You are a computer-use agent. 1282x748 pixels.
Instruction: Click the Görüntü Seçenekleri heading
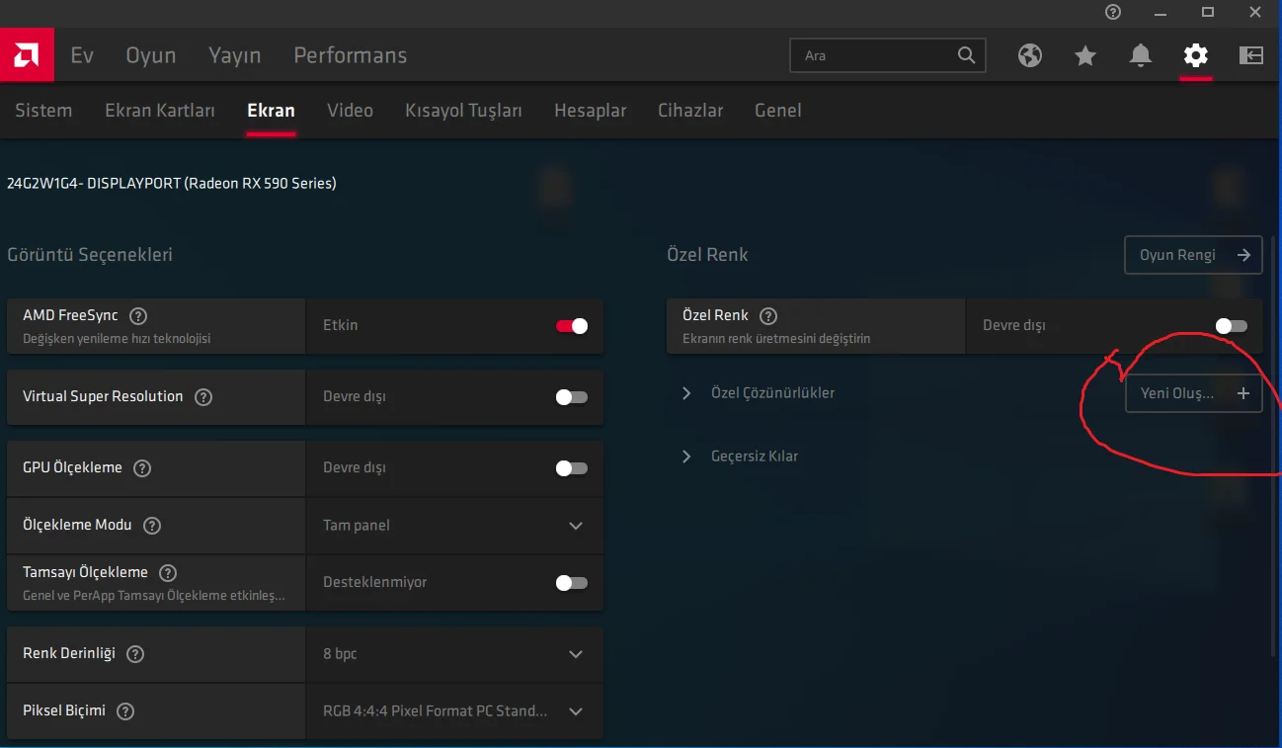coord(90,255)
